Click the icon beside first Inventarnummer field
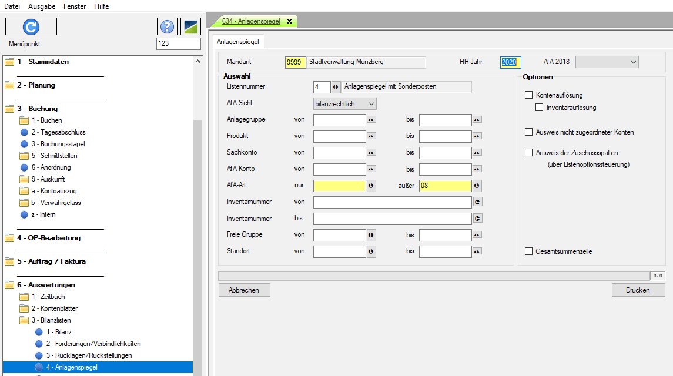673x376 pixels. pos(477,203)
